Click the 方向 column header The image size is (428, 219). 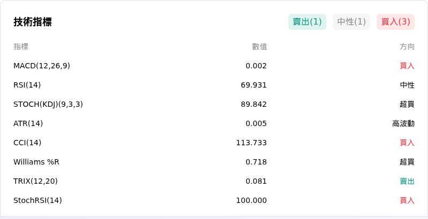pyautogui.click(x=407, y=46)
